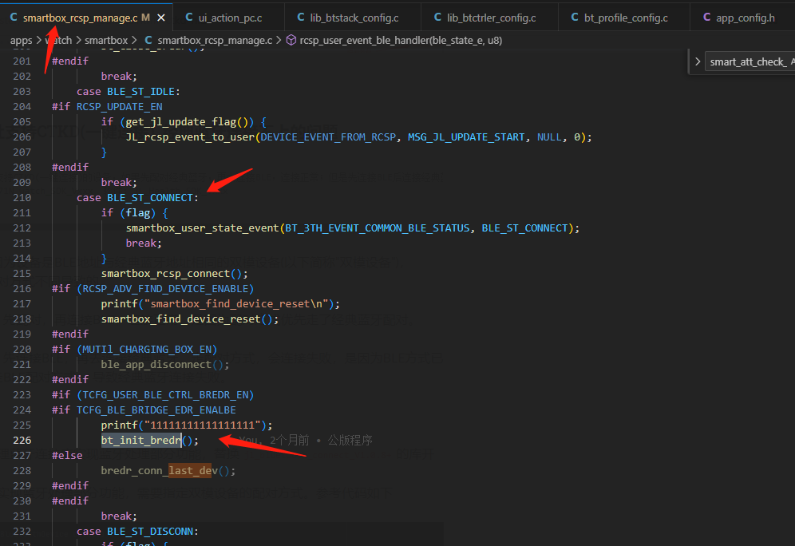Click the TCFG_BLE_BRIDGE_EDR_ENALBE macro
This screenshot has width=795, height=546.
click(x=156, y=410)
